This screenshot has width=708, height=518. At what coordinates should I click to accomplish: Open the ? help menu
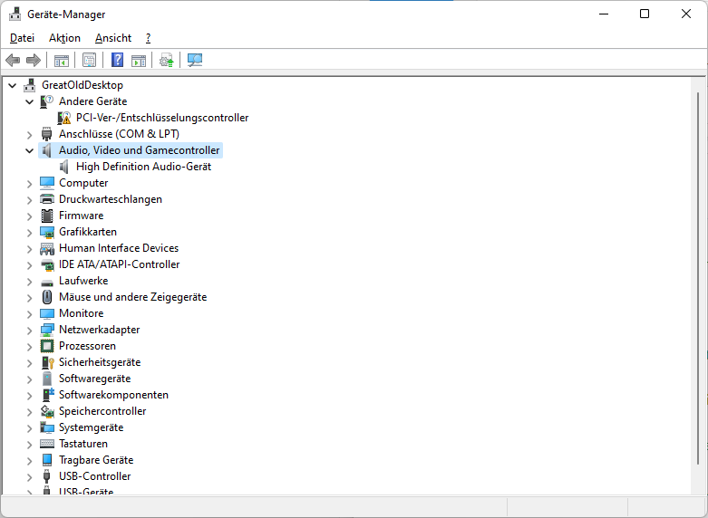[148, 38]
